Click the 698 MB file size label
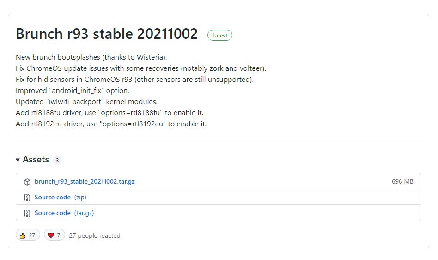The image size is (438, 260). point(402,182)
